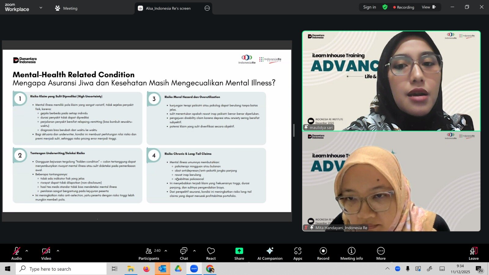Open the Apps panel
Image resolution: width=489 pixels, height=275 pixels.
298,253
